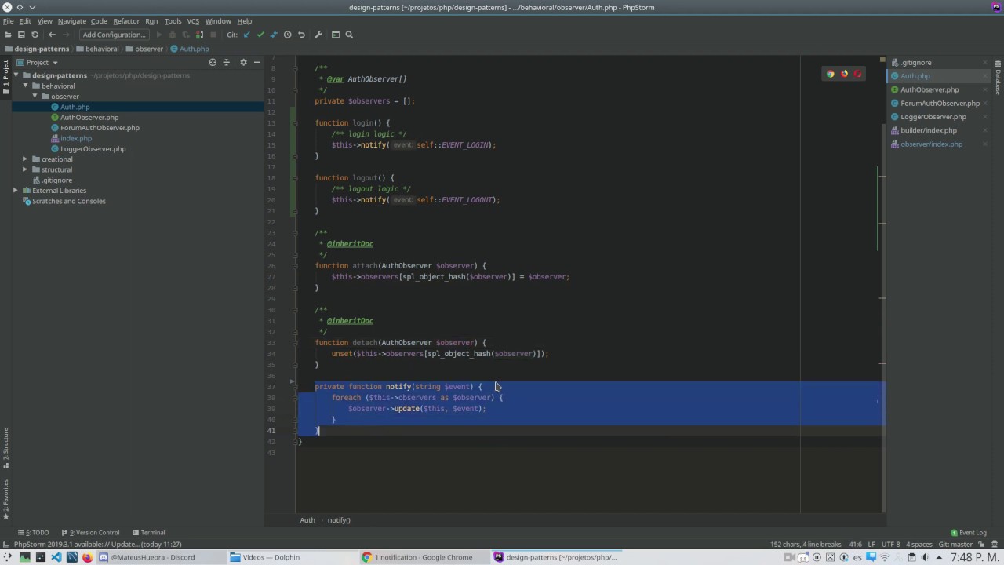Image resolution: width=1004 pixels, height=565 pixels.
Task: Open the File menu
Action: pos(8,21)
